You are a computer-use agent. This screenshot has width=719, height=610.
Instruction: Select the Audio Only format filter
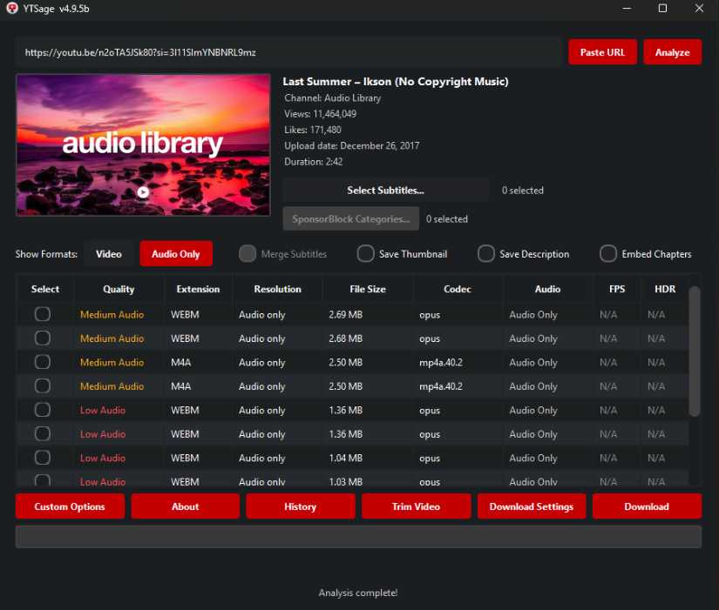coord(176,254)
